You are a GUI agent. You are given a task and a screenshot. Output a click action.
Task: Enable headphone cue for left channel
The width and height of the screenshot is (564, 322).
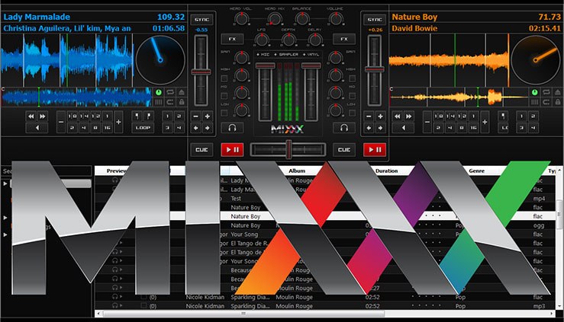tap(232, 128)
